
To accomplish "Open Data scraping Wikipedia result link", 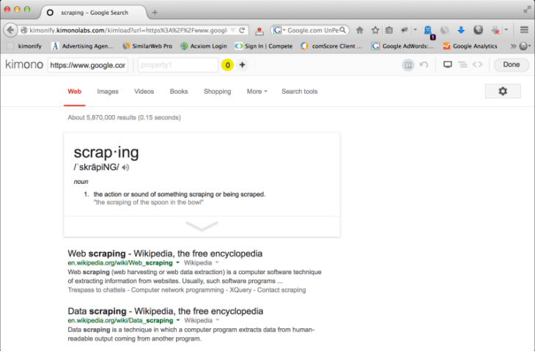I will coord(165,311).
